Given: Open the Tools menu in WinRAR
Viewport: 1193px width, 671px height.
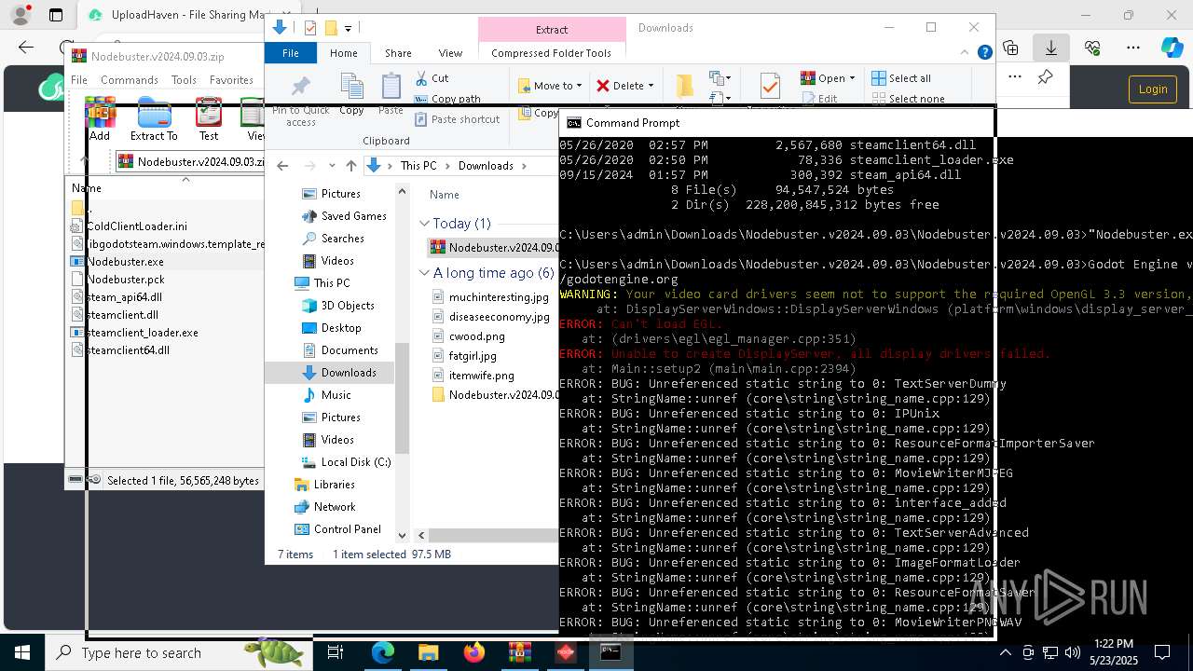Looking at the screenshot, I should (x=184, y=80).
